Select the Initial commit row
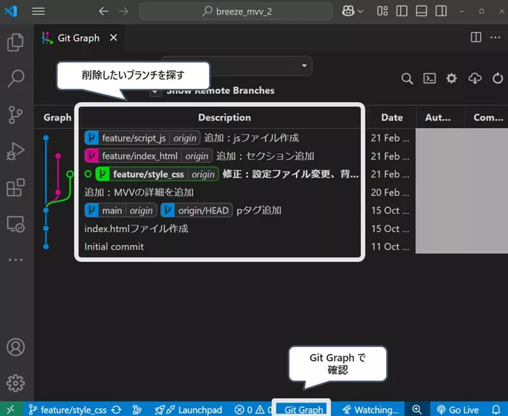The width and height of the screenshot is (508, 416). pyautogui.click(x=114, y=247)
